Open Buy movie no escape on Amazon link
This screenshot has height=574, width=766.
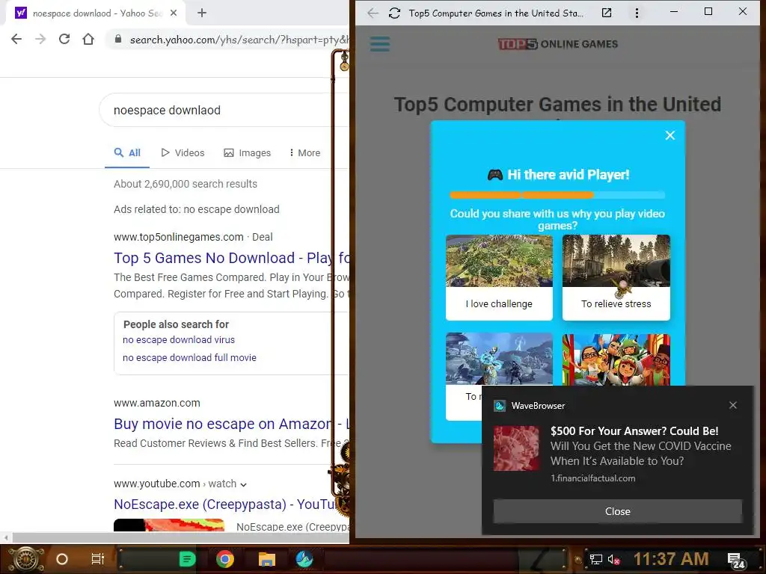coord(232,424)
